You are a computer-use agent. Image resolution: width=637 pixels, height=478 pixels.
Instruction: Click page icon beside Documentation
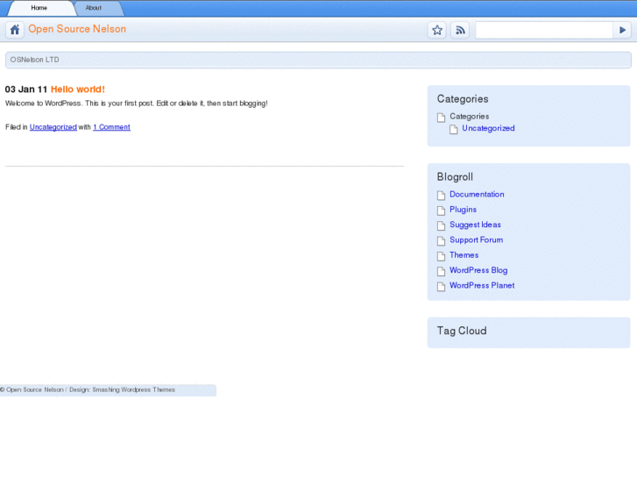click(442, 196)
